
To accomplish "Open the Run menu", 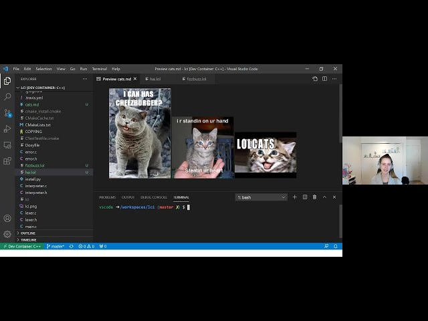I will pyautogui.click(x=84, y=69).
